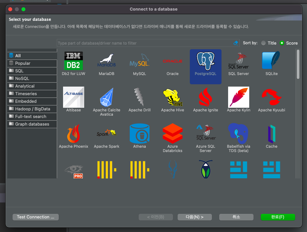307x232 pixels.
Task: Open the Graph databases category
Action: coord(32,124)
